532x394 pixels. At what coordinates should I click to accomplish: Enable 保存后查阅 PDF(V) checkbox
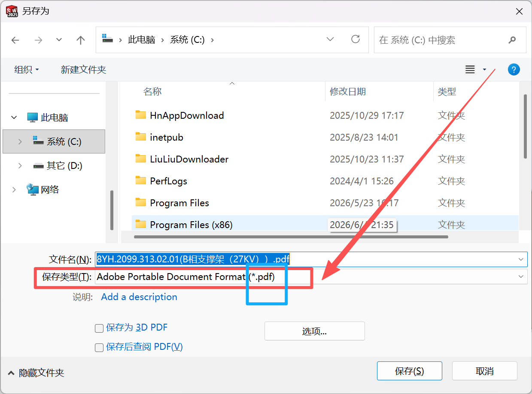coord(99,347)
